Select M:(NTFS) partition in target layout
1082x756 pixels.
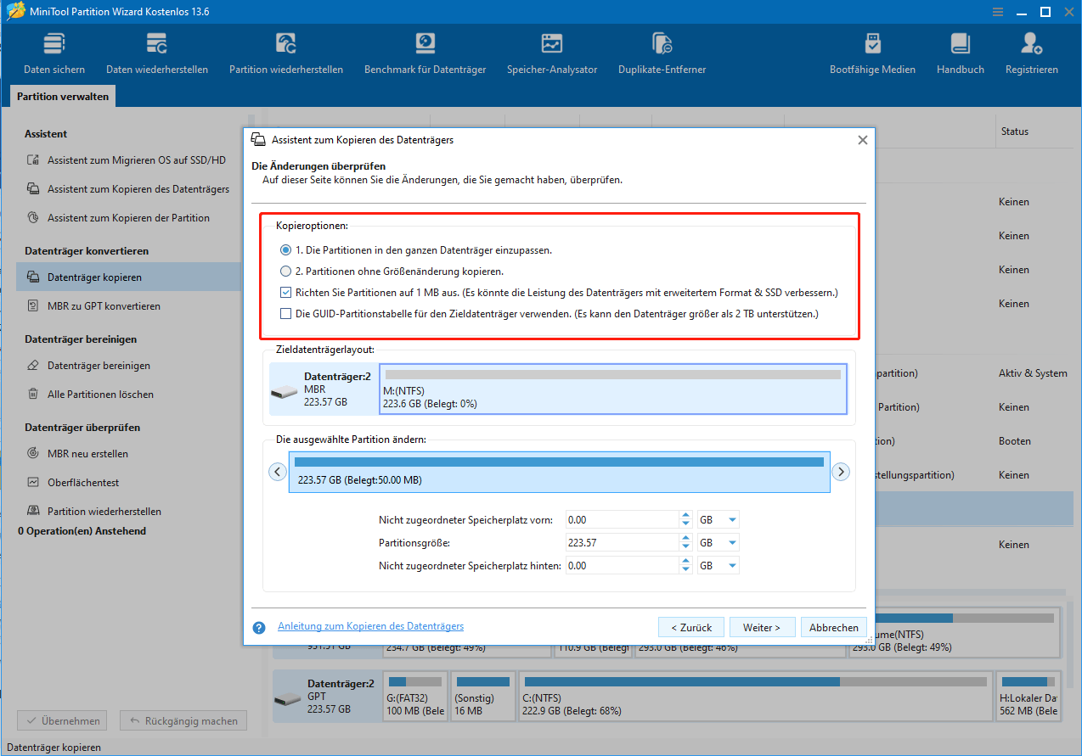click(613, 389)
